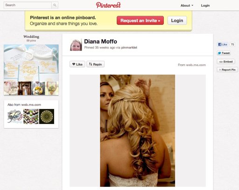Open Diana Moffo's profile avatar
This screenshot has width=239, height=190.
(x=76, y=45)
